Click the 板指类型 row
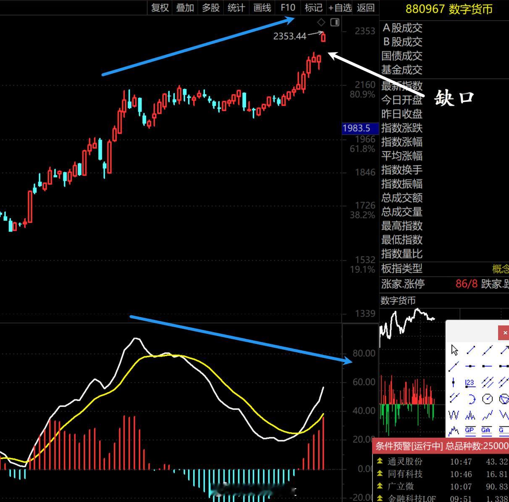The width and height of the screenshot is (509, 502). pos(444,268)
